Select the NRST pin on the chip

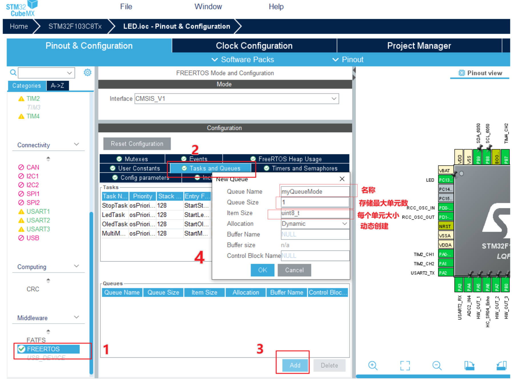click(445, 226)
